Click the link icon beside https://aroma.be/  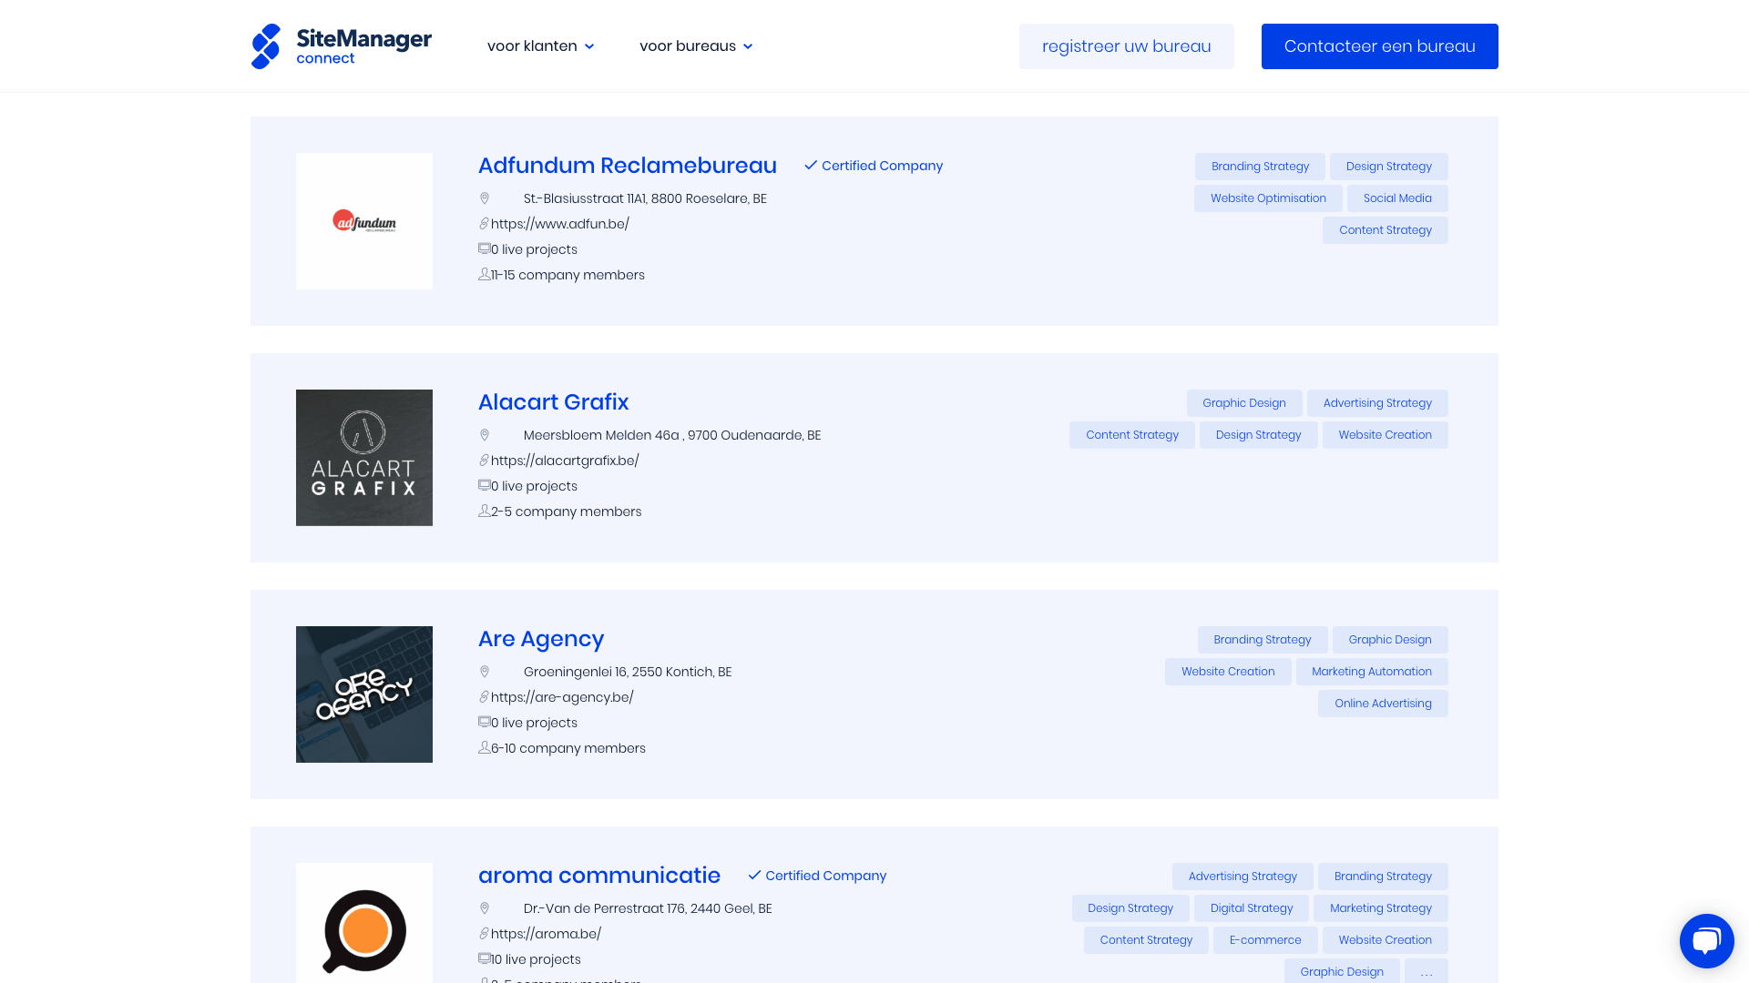point(484,934)
